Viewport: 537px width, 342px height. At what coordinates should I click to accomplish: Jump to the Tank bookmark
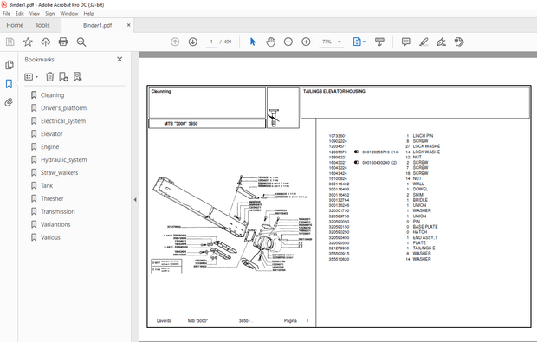[47, 185]
